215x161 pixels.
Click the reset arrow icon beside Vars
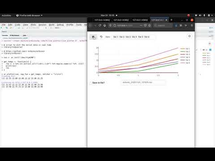pyautogui.click(x=101, y=37)
